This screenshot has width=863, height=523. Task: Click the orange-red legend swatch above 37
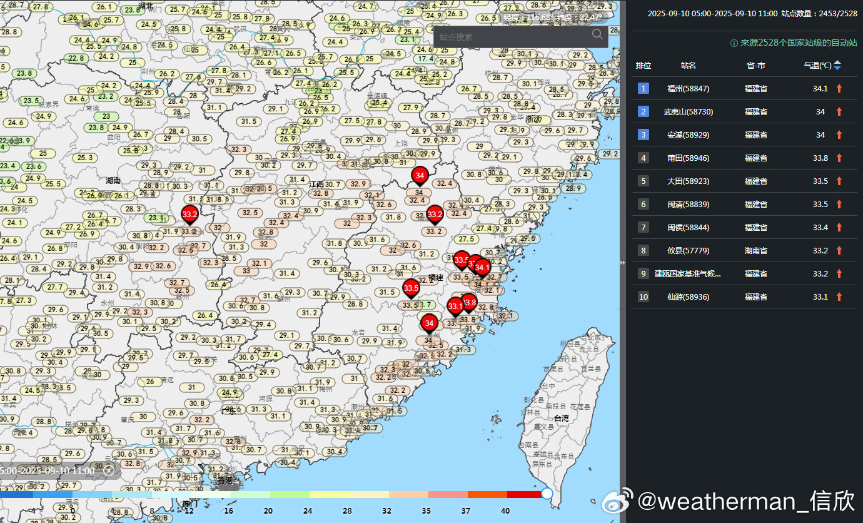click(x=487, y=494)
